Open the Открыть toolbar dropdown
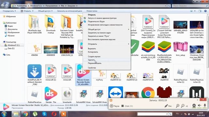 (27, 11)
